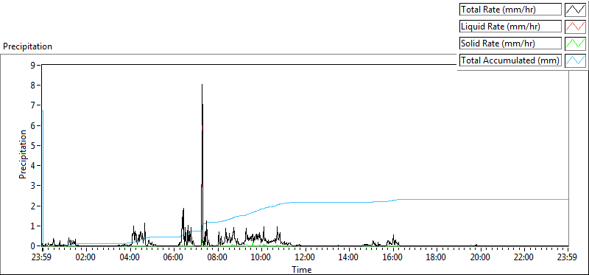Viewport: 589px width, 275px height.
Task: Open the red Liquid Rate plot sample icon
Action: [x=575, y=27]
